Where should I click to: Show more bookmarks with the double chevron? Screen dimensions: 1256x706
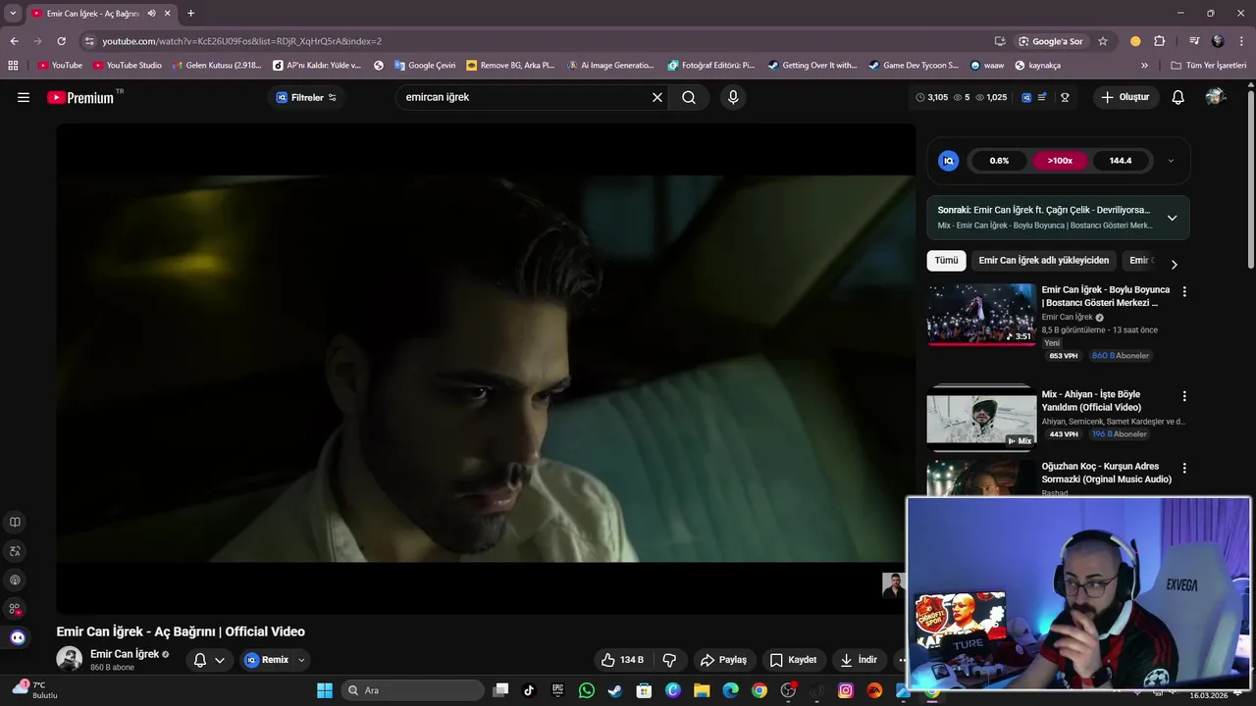[x=1144, y=66]
